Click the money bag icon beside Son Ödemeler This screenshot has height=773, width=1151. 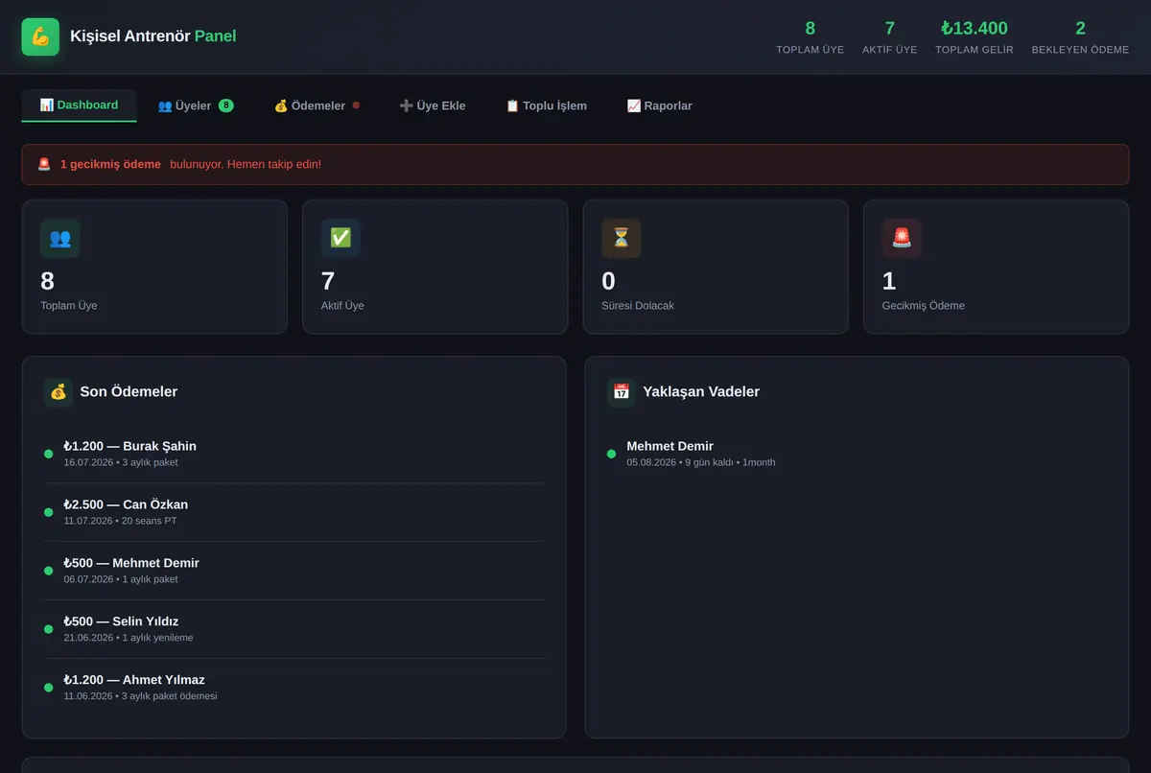(x=59, y=391)
